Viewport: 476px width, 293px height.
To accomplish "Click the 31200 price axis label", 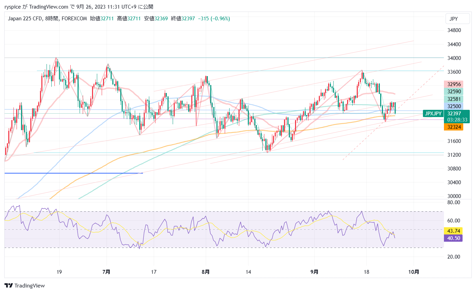I will (454, 155).
